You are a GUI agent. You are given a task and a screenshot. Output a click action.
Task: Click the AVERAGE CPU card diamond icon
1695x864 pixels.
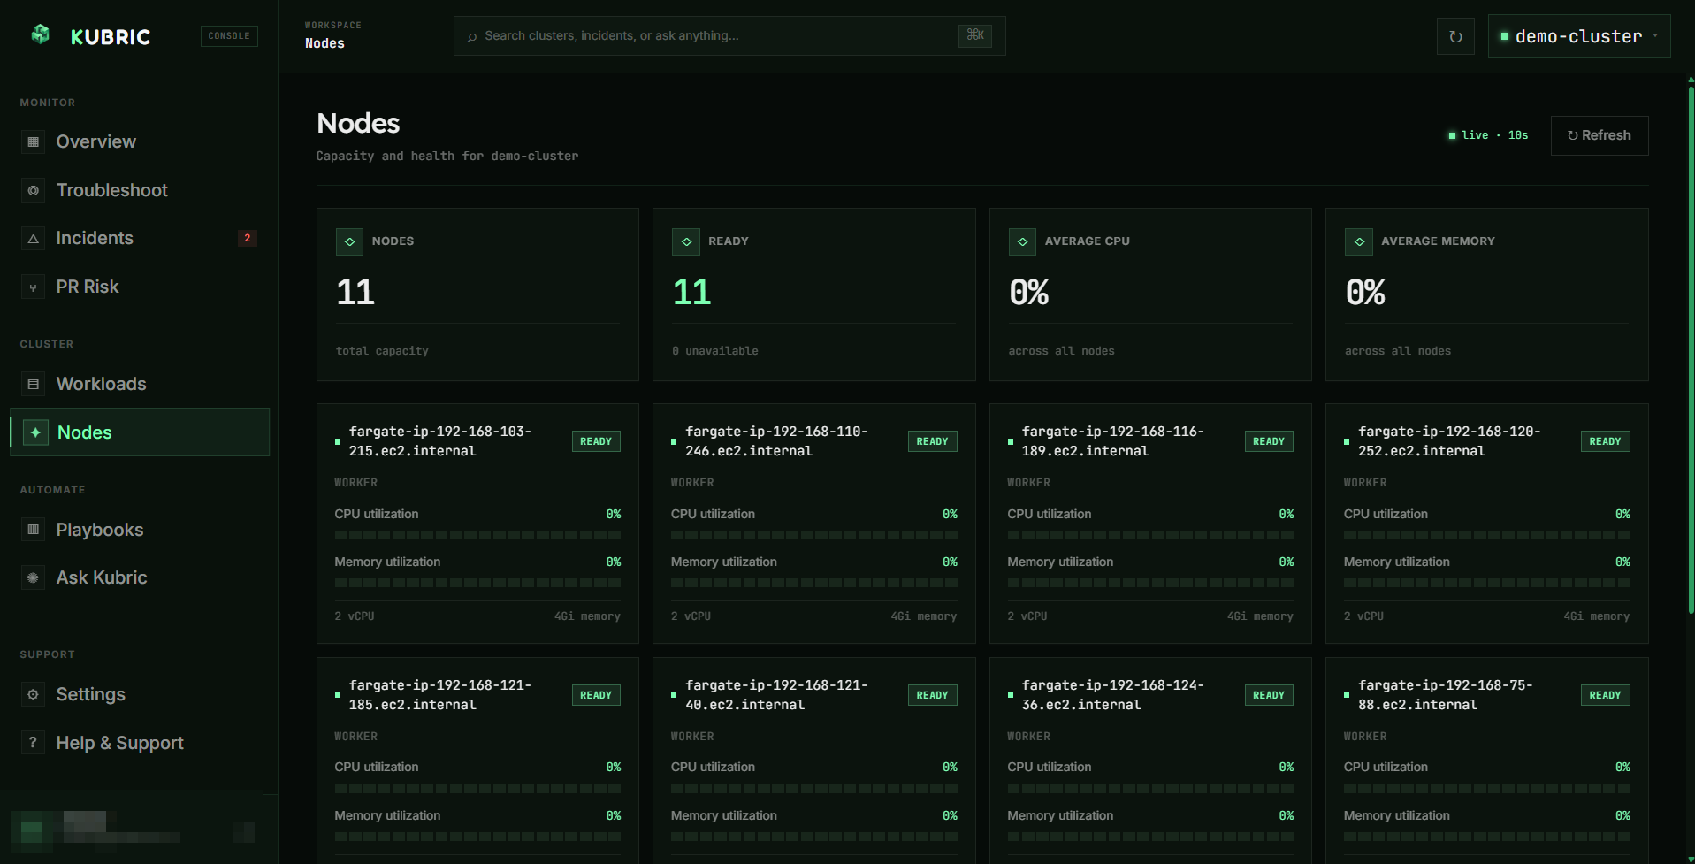click(x=1022, y=241)
